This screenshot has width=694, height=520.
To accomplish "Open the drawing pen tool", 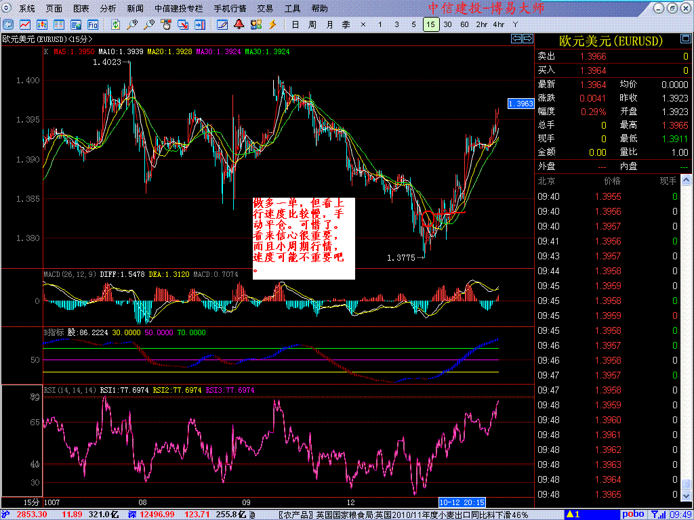I will pyautogui.click(x=222, y=24).
